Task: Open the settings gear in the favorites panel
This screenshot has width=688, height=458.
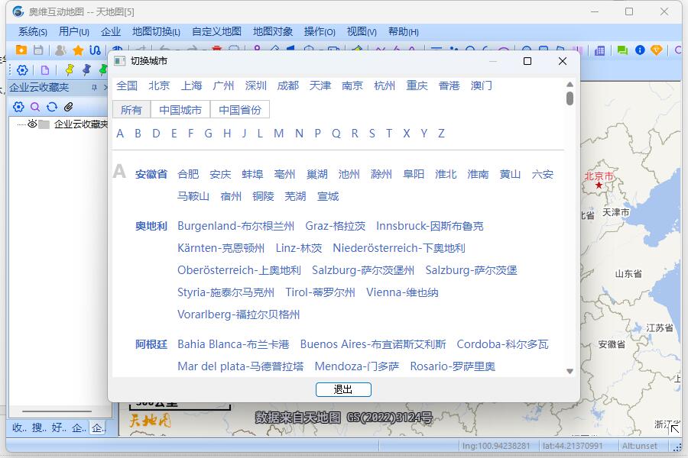Action: pyautogui.click(x=18, y=106)
